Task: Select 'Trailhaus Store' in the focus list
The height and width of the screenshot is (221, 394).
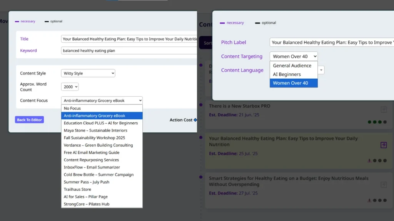Action: pyautogui.click(x=77, y=190)
